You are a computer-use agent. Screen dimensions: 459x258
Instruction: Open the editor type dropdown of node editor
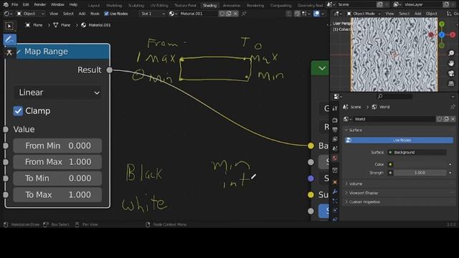7,14
